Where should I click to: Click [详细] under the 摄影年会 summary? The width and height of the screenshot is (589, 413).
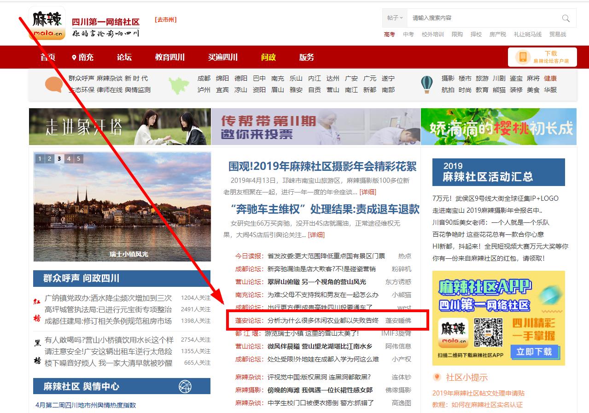click(367, 192)
